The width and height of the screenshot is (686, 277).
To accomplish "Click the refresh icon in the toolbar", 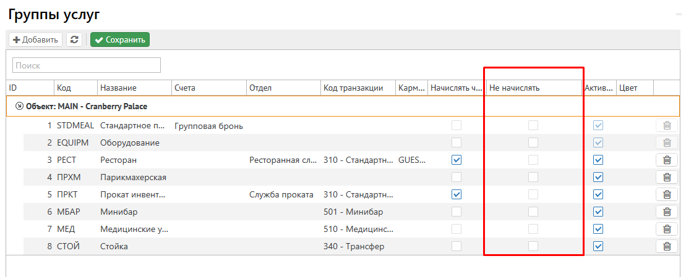I will point(75,40).
